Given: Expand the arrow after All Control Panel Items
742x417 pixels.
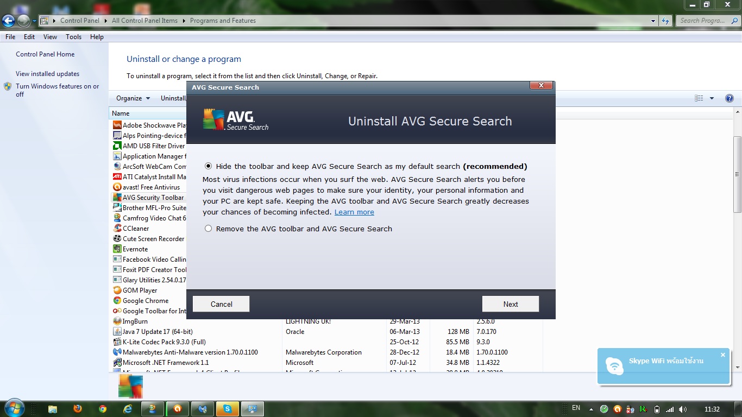Looking at the screenshot, I should 184,21.
